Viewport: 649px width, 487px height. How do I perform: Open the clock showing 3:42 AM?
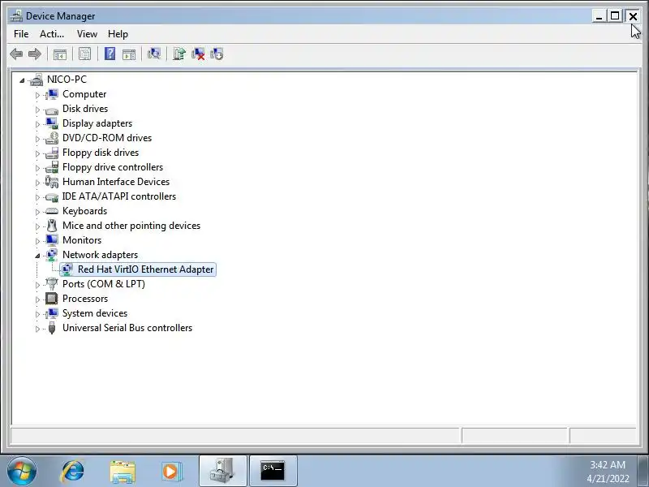[x=608, y=464]
